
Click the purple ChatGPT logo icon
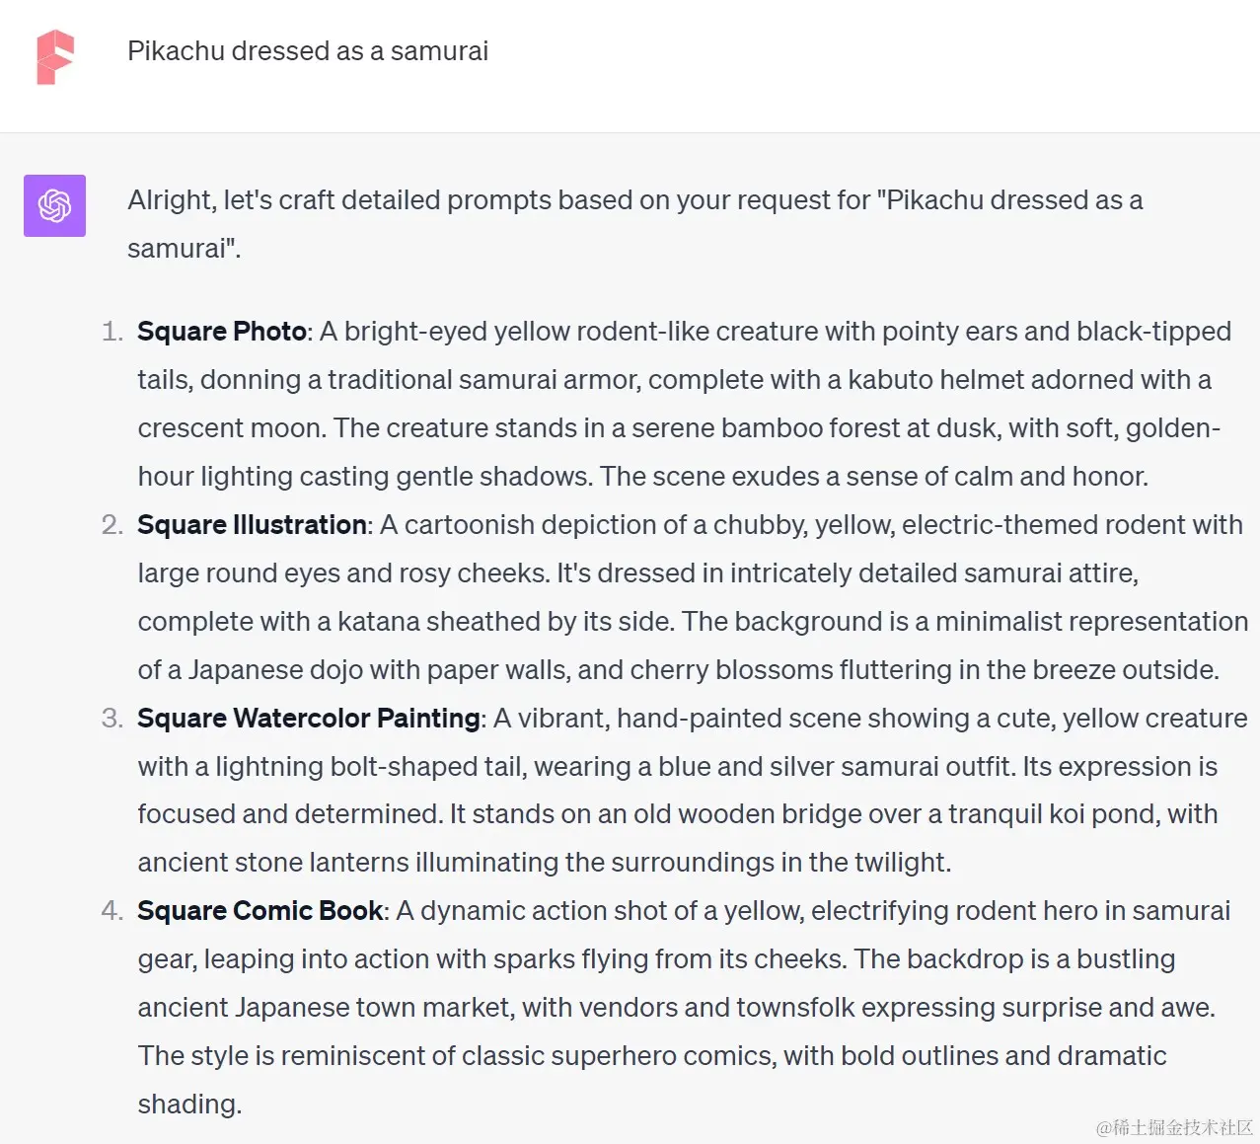click(x=54, y=205)
